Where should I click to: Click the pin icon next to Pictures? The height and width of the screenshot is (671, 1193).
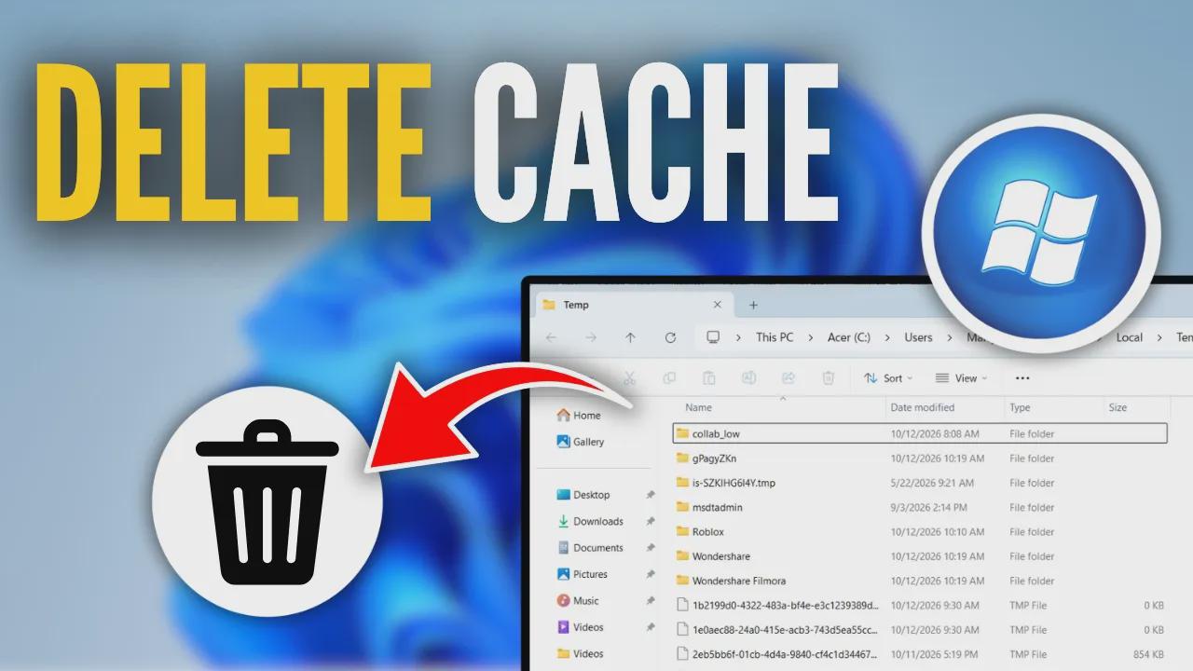[x=651, y=574]
